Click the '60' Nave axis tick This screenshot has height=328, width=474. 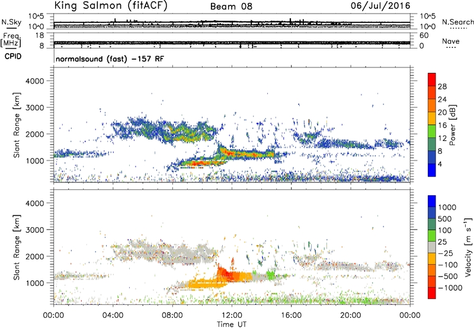[424, 36]
